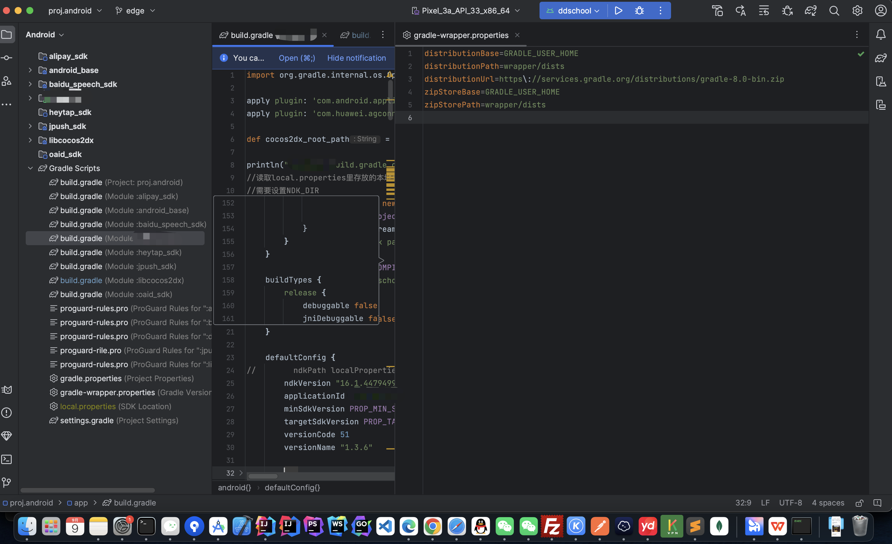The image size is (892, 544).
Task: Click the Debug bug icon
Action: coord(639,11)
